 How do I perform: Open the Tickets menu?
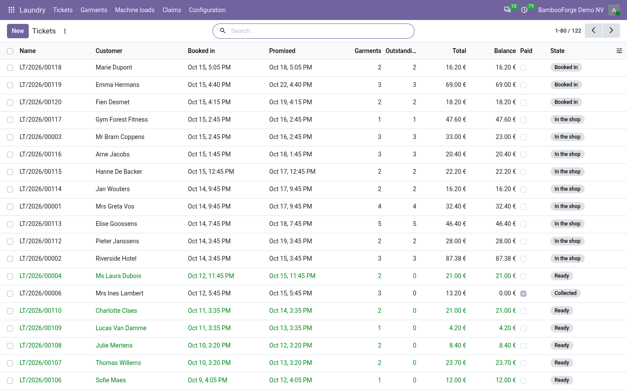pos(63,10)
